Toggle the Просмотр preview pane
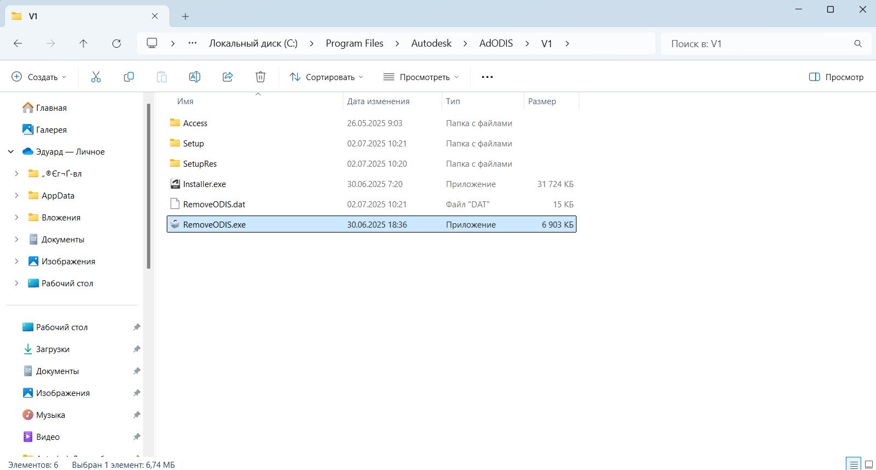 (836, 77)
